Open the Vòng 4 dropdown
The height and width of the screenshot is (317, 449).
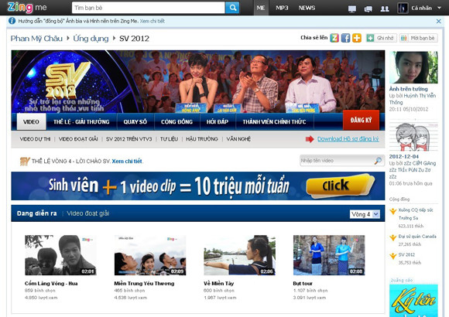[365, 214]
